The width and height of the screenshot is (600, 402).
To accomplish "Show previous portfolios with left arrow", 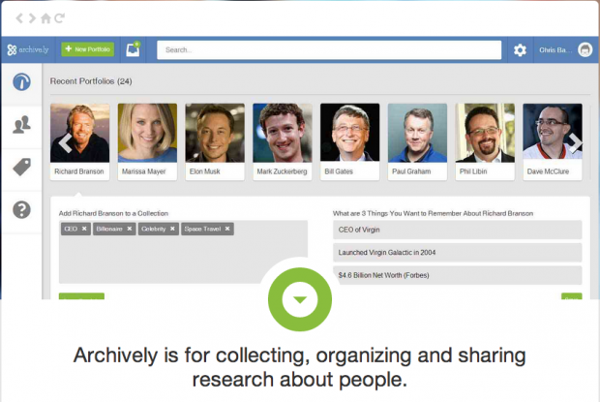I will point(66,142).
